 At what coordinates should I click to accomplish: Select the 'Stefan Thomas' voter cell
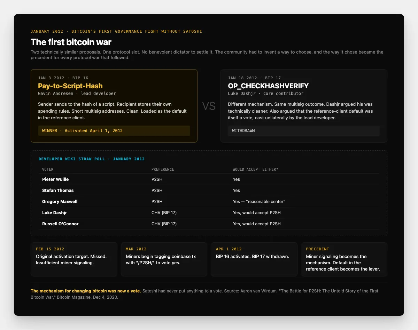[x=58, y=191]
